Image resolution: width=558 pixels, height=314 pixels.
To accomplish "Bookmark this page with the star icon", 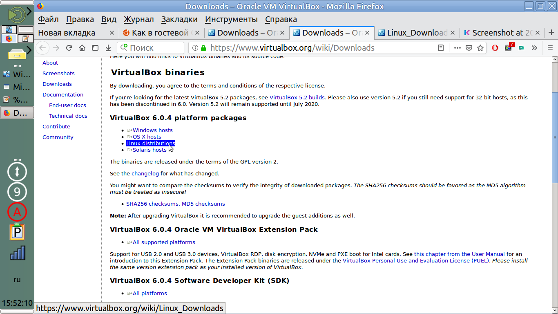I will (480, 48).
